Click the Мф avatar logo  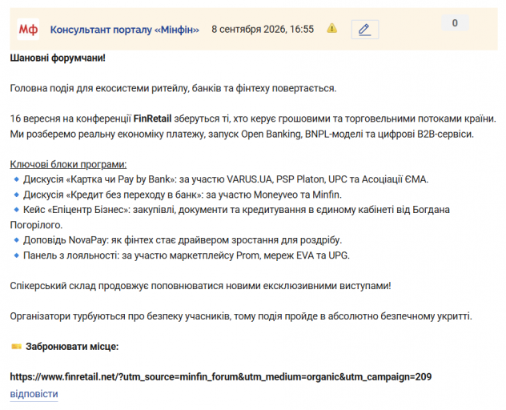[x=28, y=30]
